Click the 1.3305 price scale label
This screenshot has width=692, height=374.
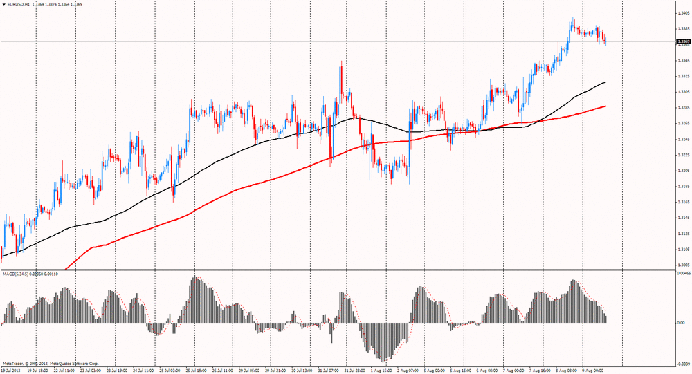(x=683, y=92)
